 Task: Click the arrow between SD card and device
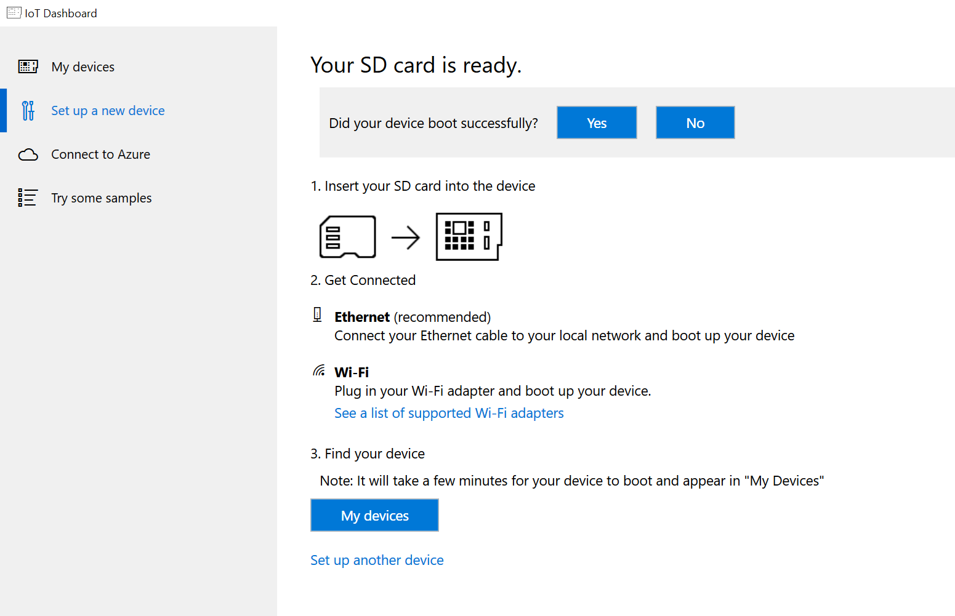405,237
